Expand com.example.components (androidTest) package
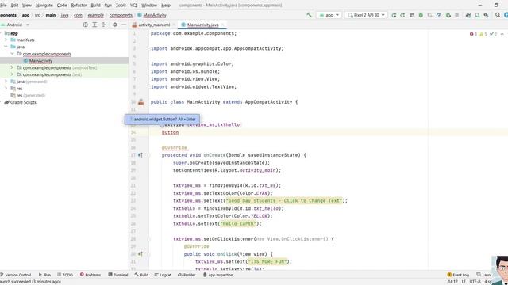508x285 pixels. pyautogui.click(x=13, y=67)
